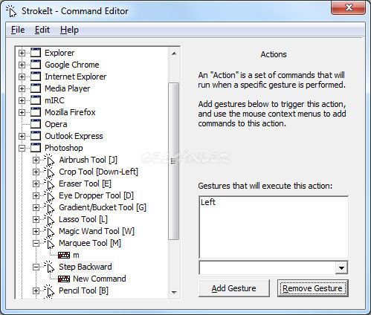Click the Add Gesture button

point(234,288)
